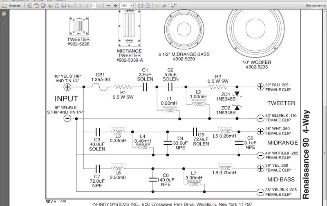Click the 'R2 0.5 W 5W' resistor label
The height and width of the screenshot is (206, 327).
(x=218, y=79)
